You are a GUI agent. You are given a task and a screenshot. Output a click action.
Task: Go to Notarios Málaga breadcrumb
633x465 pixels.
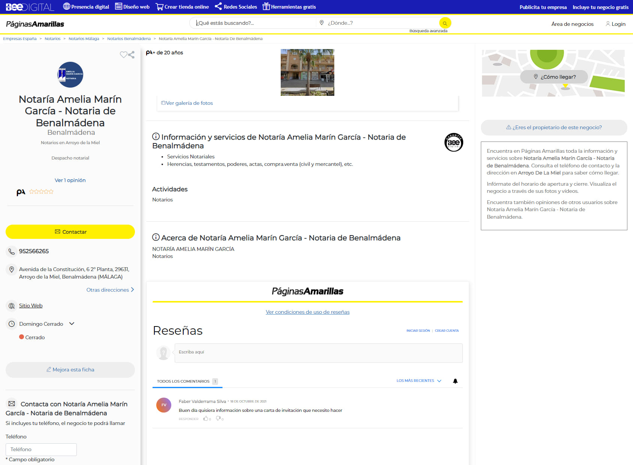[84, 39]
